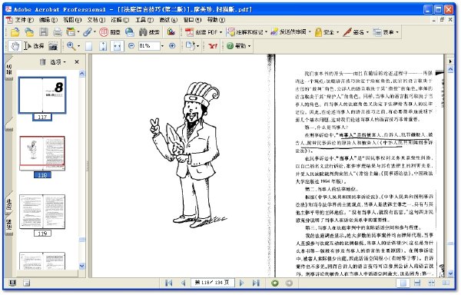Viewport: 461px width, 295px height.
Task: Select the Snapshot camera tool
Action: click(x=53, y=46)
